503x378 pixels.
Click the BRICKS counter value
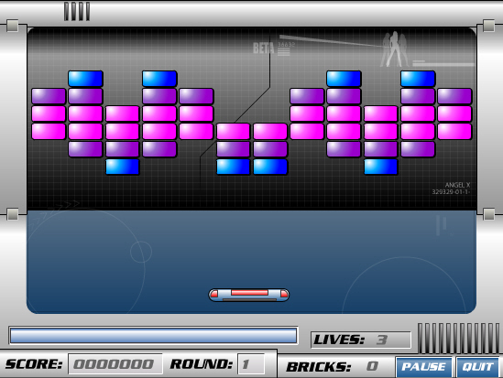click(372, 366)
